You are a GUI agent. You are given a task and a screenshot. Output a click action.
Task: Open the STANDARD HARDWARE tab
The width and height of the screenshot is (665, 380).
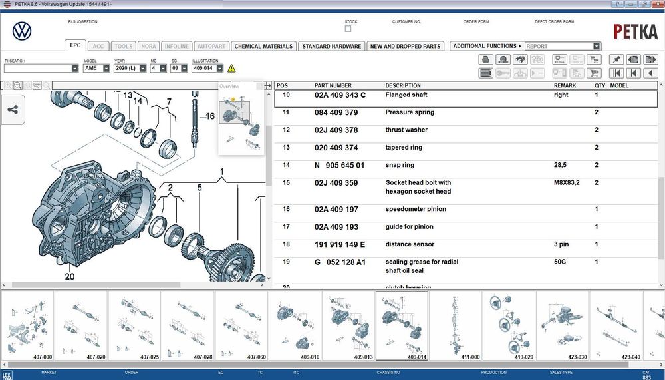(332, 46)
